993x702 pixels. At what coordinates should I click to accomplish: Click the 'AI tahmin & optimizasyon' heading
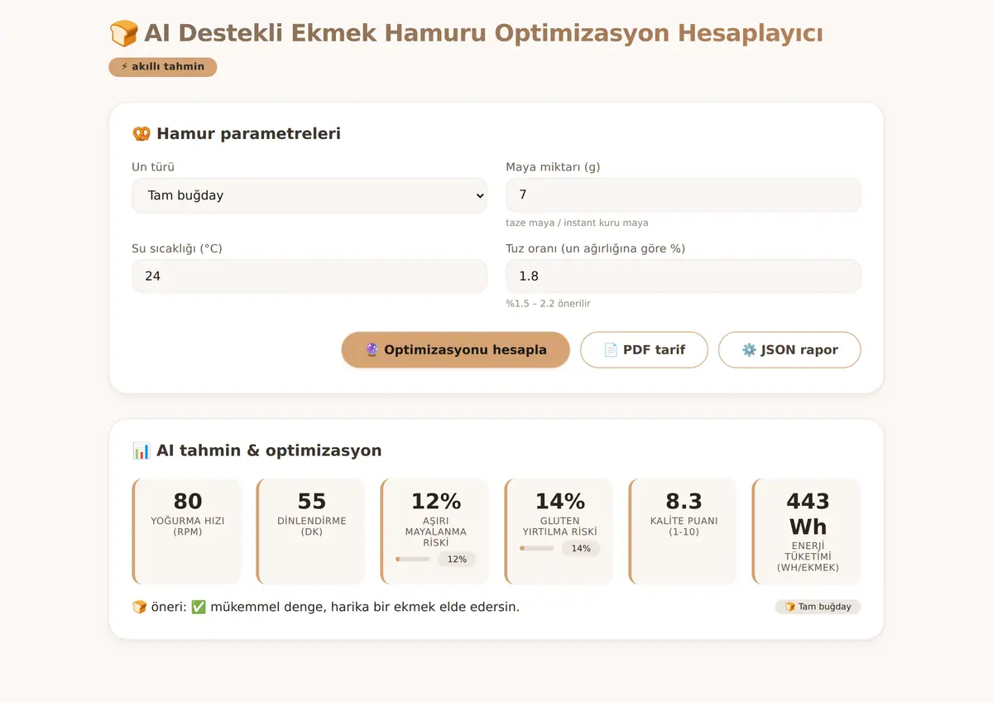[x=269, y=451]
